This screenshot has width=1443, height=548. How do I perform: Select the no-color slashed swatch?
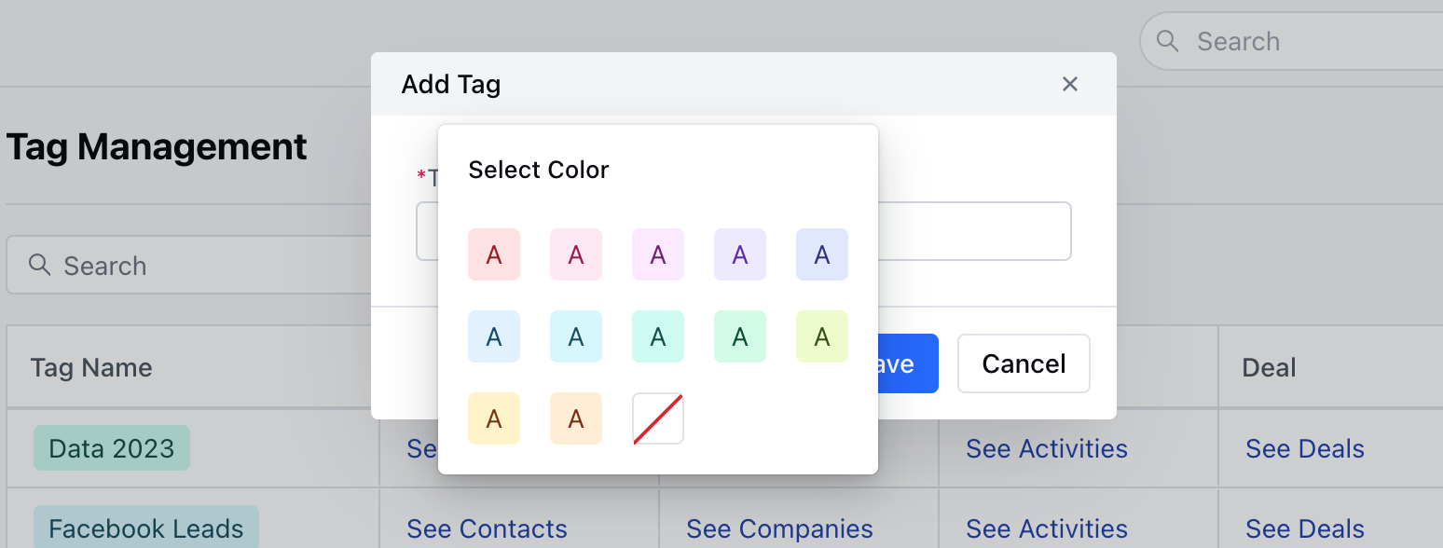658,418
